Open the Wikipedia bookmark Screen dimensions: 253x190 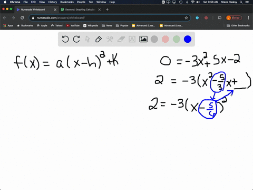pos(91,25)
